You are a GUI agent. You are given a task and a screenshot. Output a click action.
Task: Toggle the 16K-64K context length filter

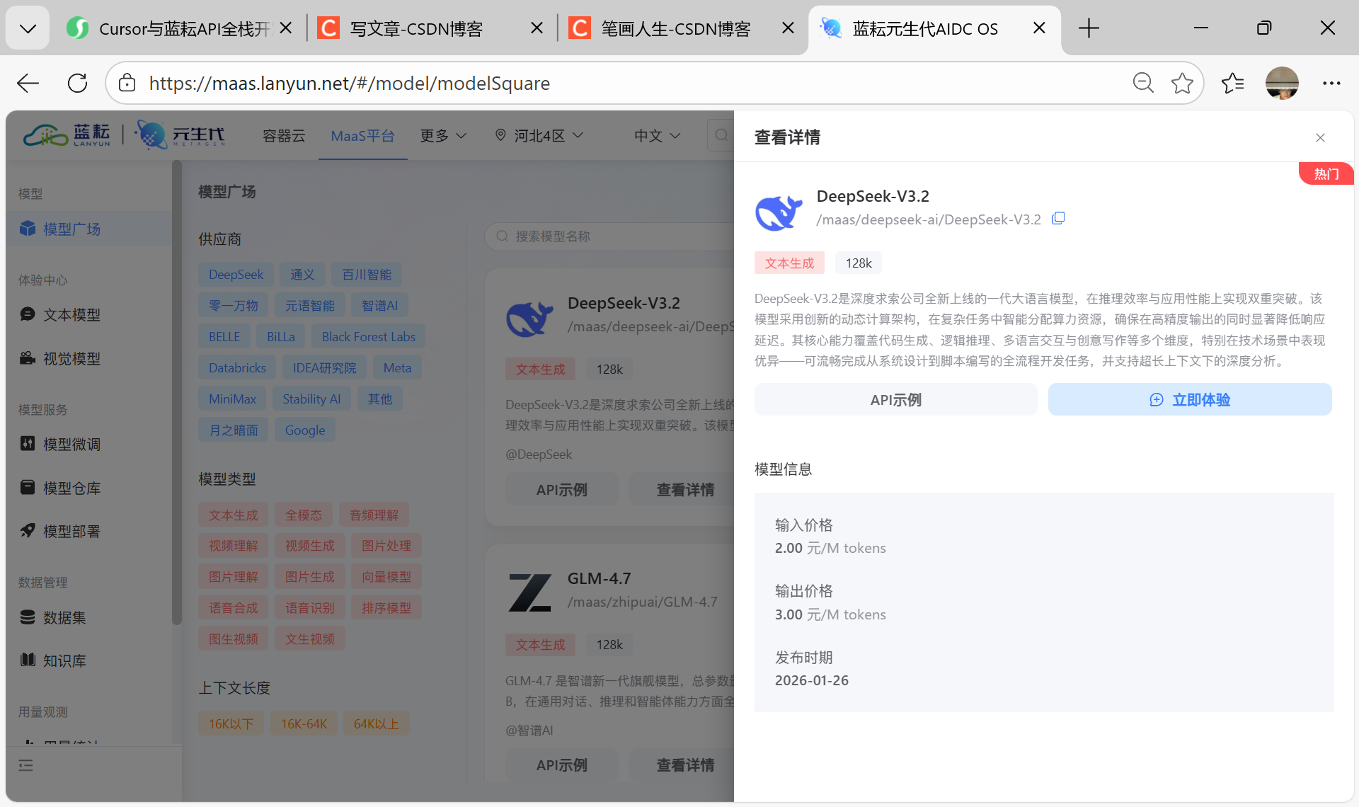(x=303, y=723)
